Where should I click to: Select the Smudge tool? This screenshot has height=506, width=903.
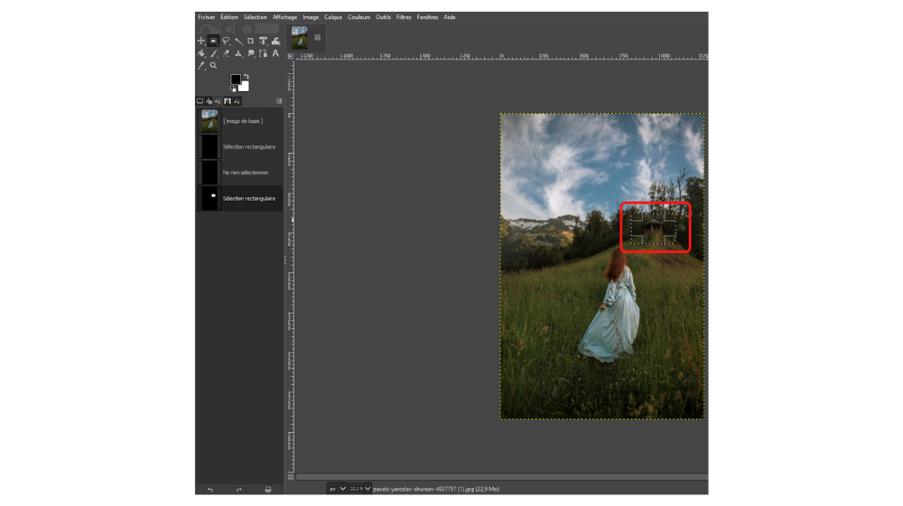(x=250, y=53)
